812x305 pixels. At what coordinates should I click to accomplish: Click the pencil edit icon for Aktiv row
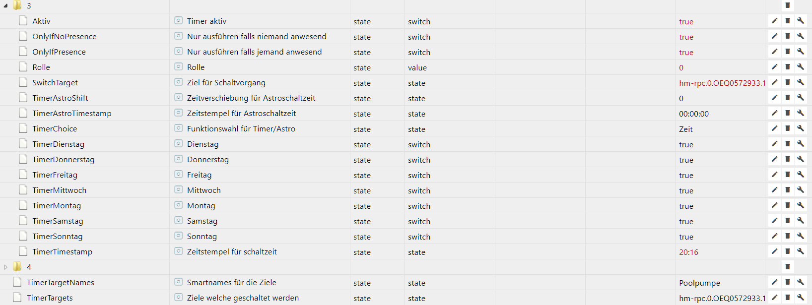(774, 21)
